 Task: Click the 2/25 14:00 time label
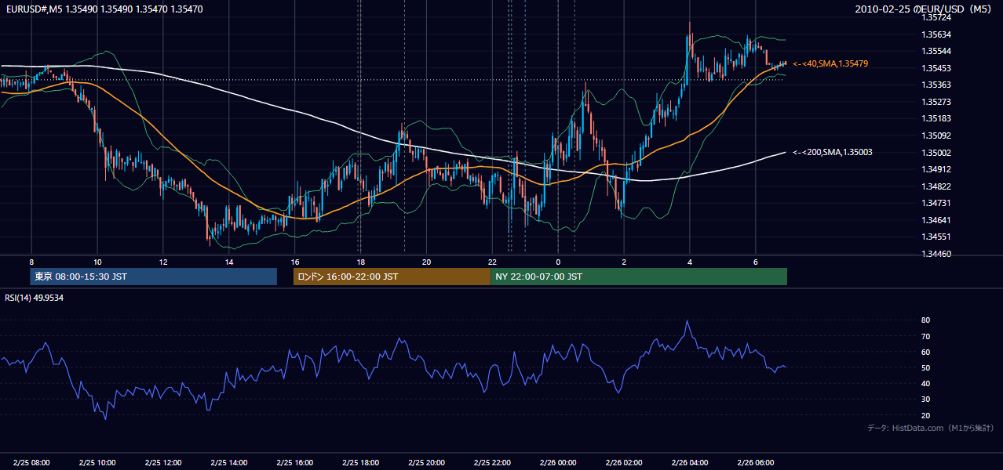click(x=229, y=463)
